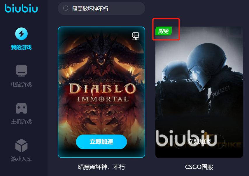249x176 pixels.
Task: Click the CSGO国服 game title
Action: (x=199, y=167)
